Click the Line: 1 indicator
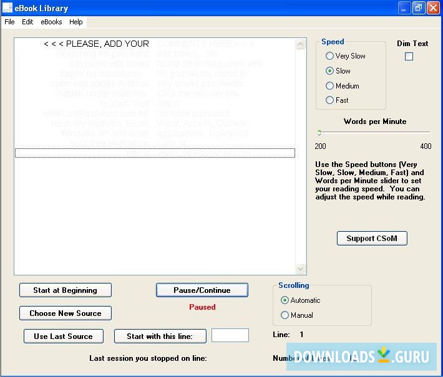Image resolution: width=443 pixels, height=377 pixels. [x=288, y=335]
